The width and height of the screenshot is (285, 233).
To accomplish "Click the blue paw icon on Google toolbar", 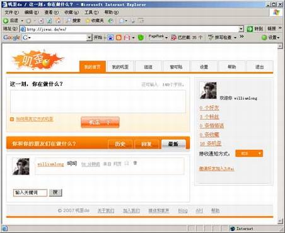I will (x=110, y=38).
